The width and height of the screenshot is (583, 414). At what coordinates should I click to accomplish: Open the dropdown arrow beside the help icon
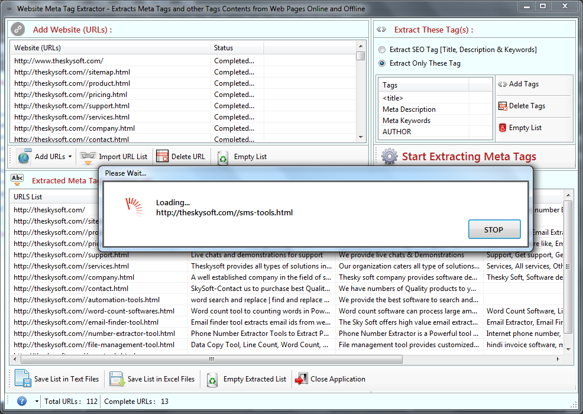point(37,401)
